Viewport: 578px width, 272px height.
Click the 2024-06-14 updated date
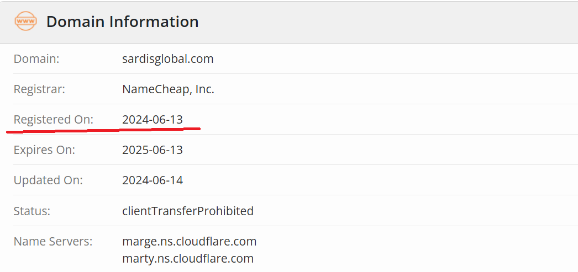[153, 180]
